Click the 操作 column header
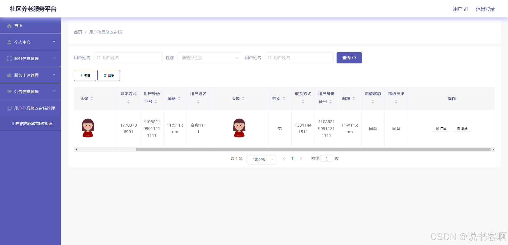 pos(451,99)
